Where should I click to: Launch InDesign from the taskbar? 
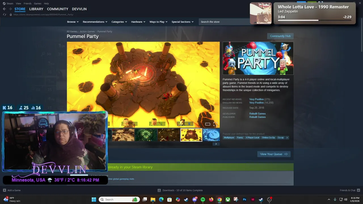coord(253,199)
